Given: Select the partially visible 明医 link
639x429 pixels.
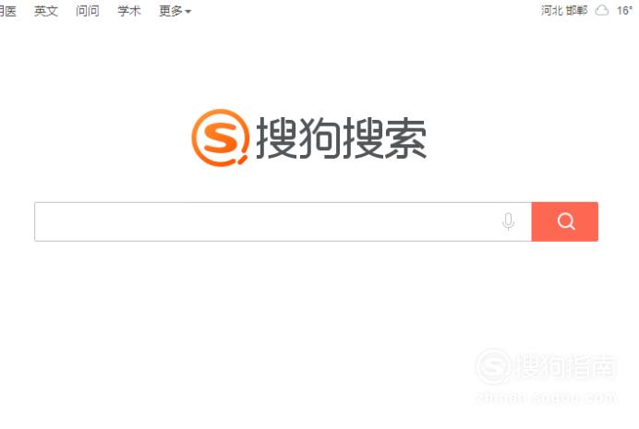Looking at the screenshot, I should coord(7,11).
